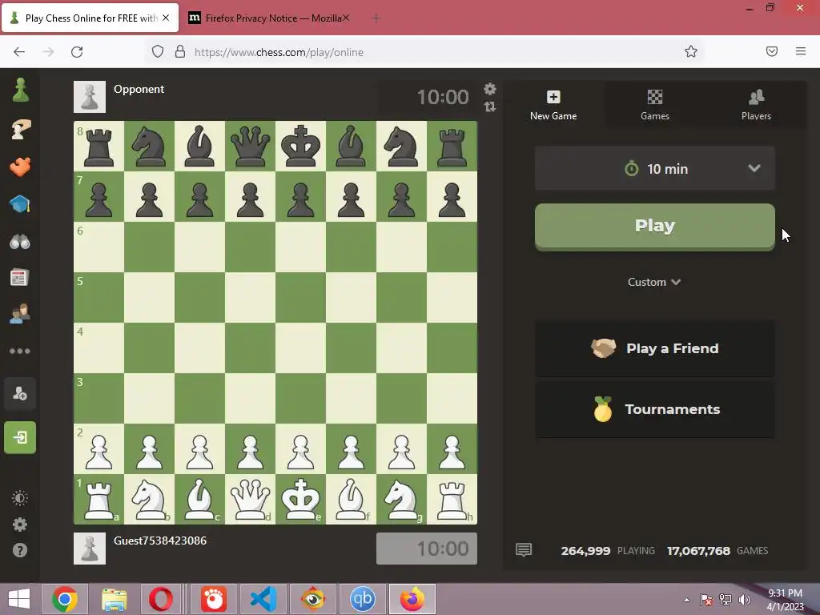The width and height of the screenshot is (820, 615).
Task: Click Play a Friend
Action: point(655,348)
